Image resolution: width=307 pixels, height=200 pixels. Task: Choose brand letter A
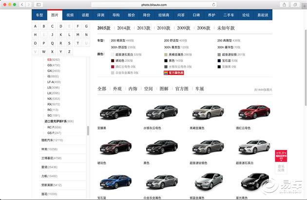pyautogui.click(x=35, y=26)
